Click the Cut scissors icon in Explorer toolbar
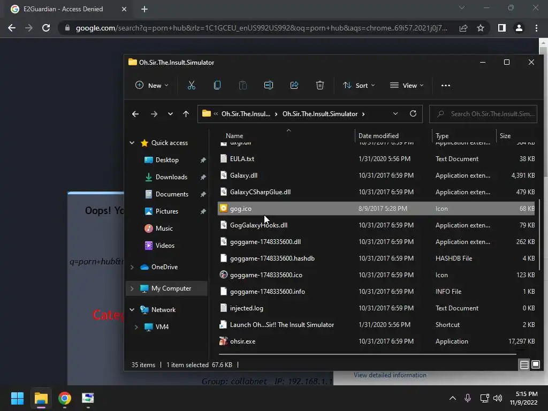The height and width of the screenshot is (411, 548). [x=192, y=85]
